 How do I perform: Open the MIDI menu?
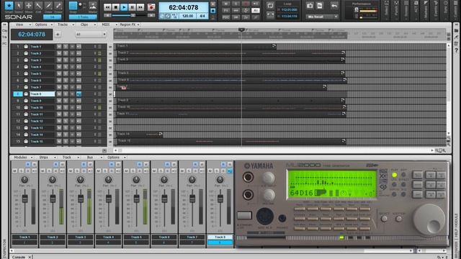(106, 24)
